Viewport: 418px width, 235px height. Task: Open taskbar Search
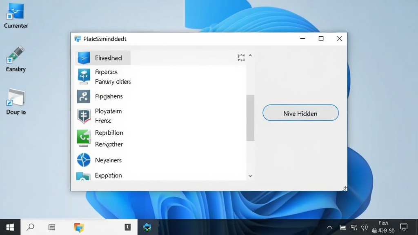tap(30, 227)
